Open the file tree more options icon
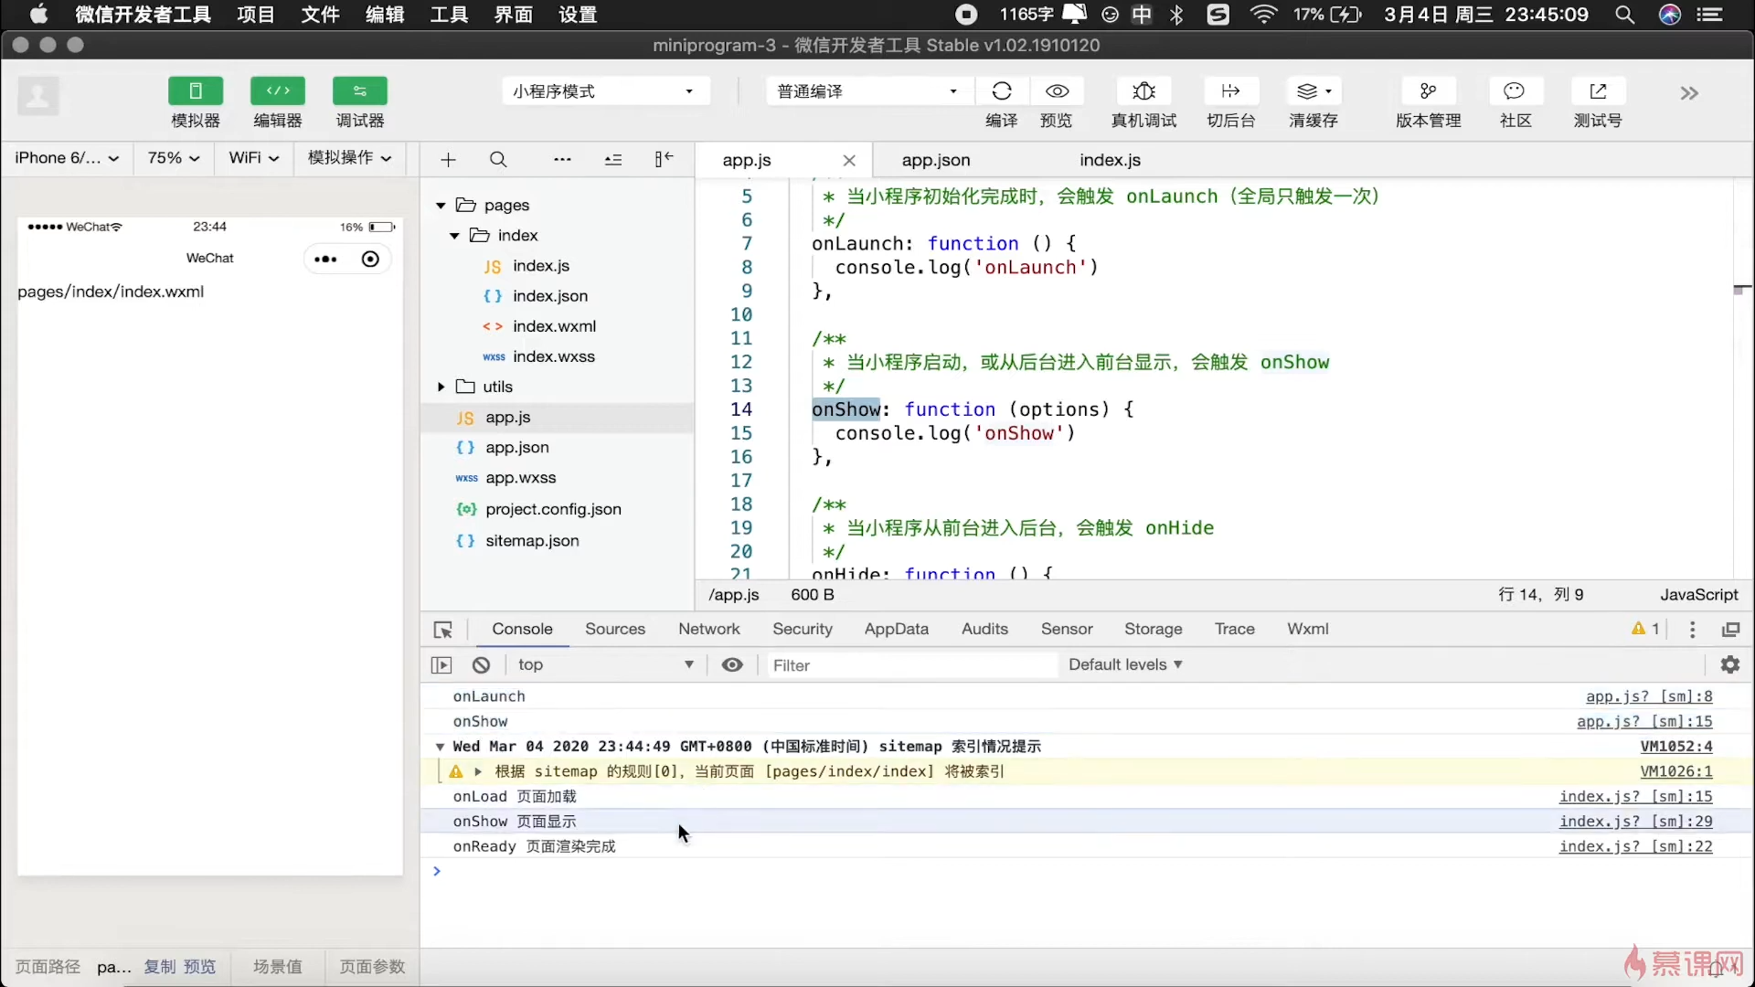Image resolution: width=1755 pixels, height=987 pixels. point(562,160)
